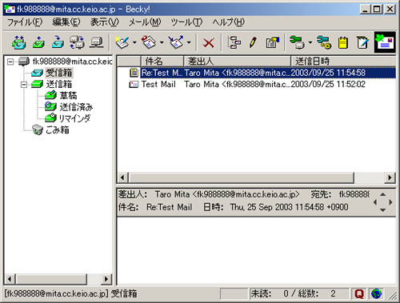Open the ヘルプ(H) menu

pyautogui.click(x=229, y=22)
